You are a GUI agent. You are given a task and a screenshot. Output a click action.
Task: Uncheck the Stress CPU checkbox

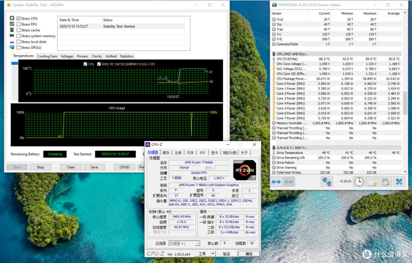(x=18, y=18)
